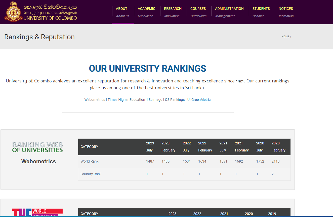Image resolution: width=333 pixels, height=217 pixels.
Task: Click the bold Webometrics label under the logo
Action: (38, 161)
